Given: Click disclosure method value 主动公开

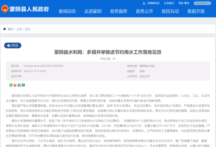Looking at the screenshot, I should (145, 76).
